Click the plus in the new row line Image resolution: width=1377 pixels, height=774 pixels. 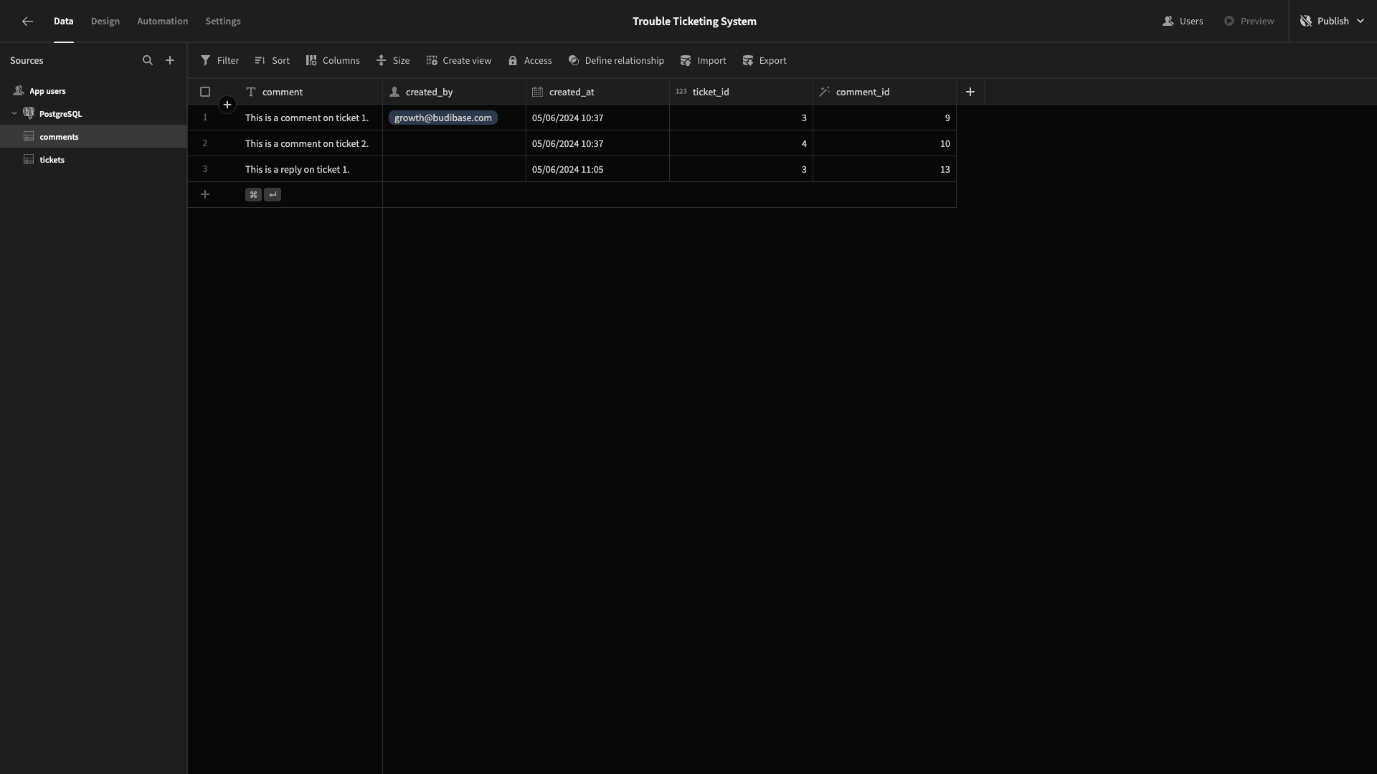point(205,195)
